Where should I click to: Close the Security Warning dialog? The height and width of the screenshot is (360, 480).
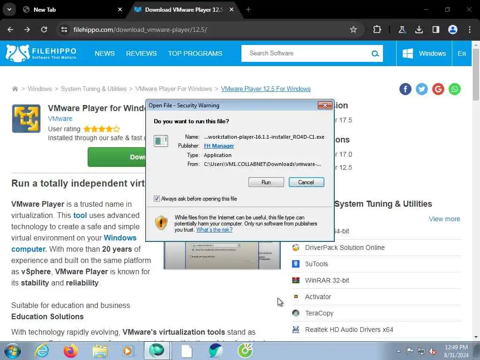pyautogui.click(x=325, y=105)
